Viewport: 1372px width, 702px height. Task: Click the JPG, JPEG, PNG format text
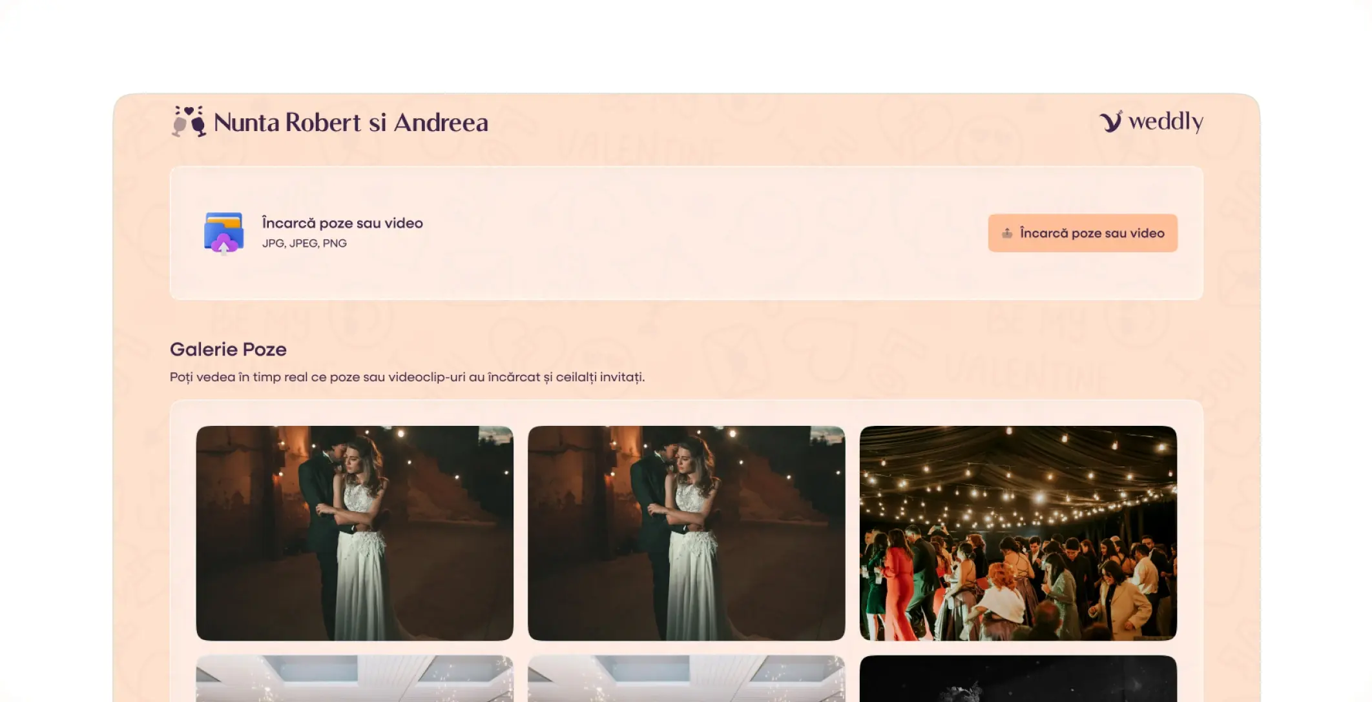point(304,243)
